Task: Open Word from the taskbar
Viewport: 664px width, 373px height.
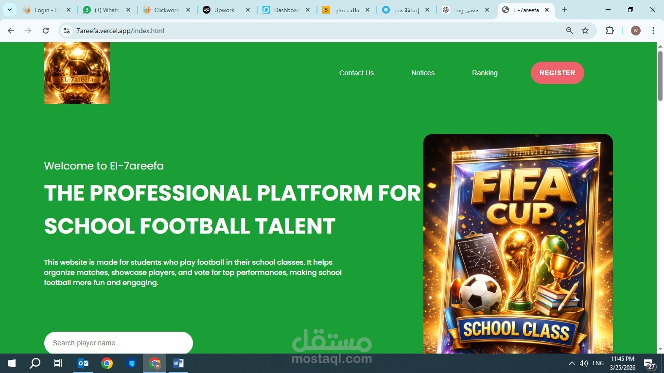Action: coord(178,363)
